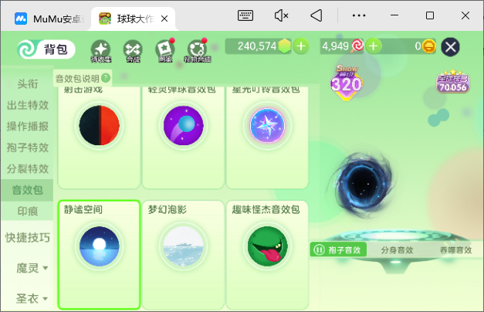
Task: Click the question mark beside 音效包说明
Action: point(106,78)
